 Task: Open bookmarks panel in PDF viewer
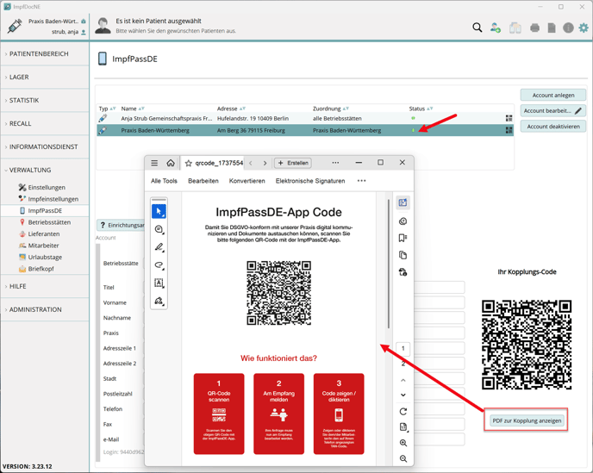[403, 238]
